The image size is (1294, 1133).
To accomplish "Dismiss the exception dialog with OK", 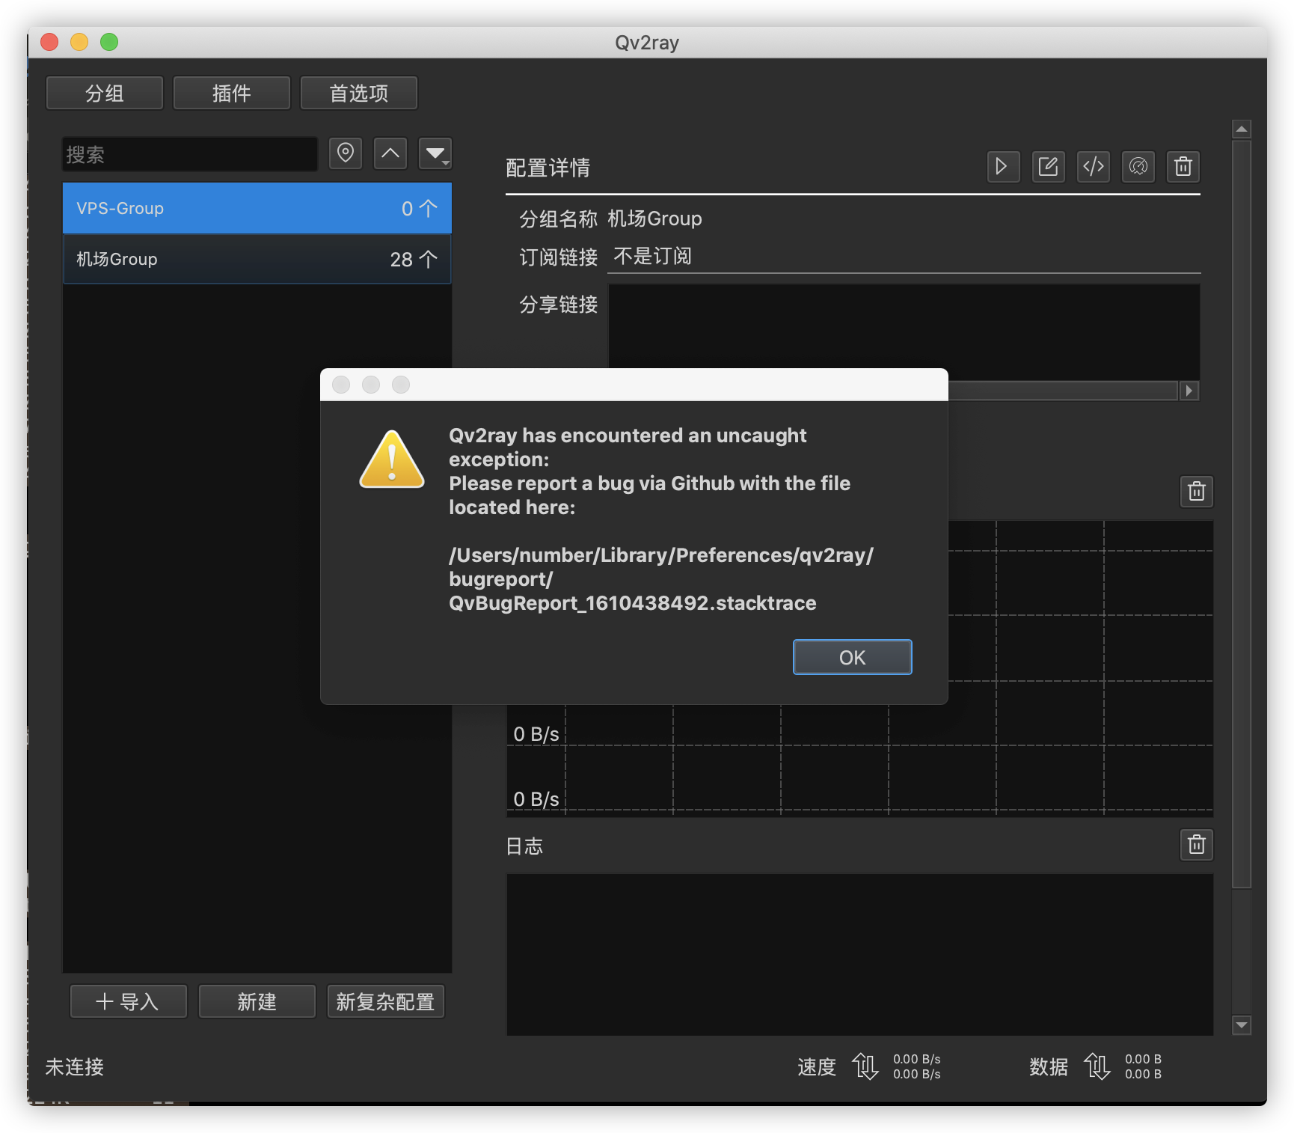I will pos(852,657).
